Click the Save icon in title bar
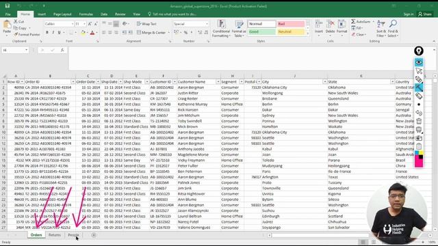Viewport: 438px width, 246px height. tap(8, 6)
